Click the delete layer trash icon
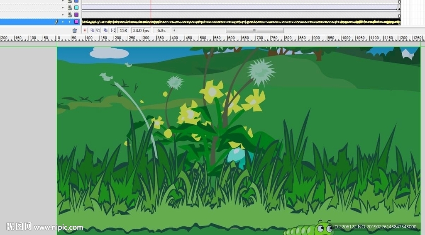 coord(75,30)
